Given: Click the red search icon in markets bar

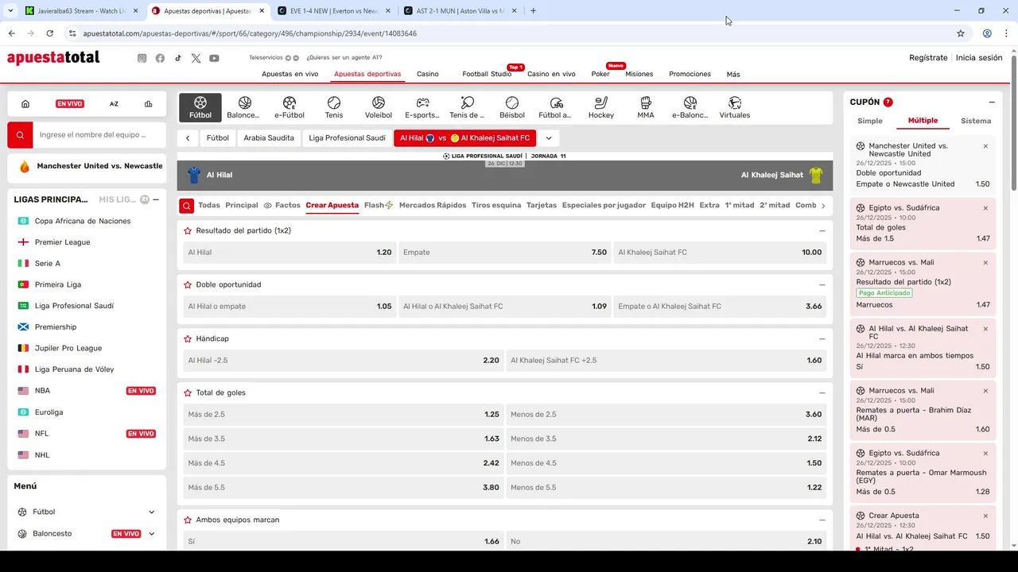Looking at the screenshot, I should point(186,206).
